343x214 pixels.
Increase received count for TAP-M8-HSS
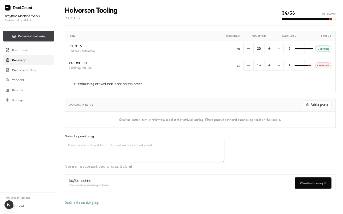click(269, 65)
